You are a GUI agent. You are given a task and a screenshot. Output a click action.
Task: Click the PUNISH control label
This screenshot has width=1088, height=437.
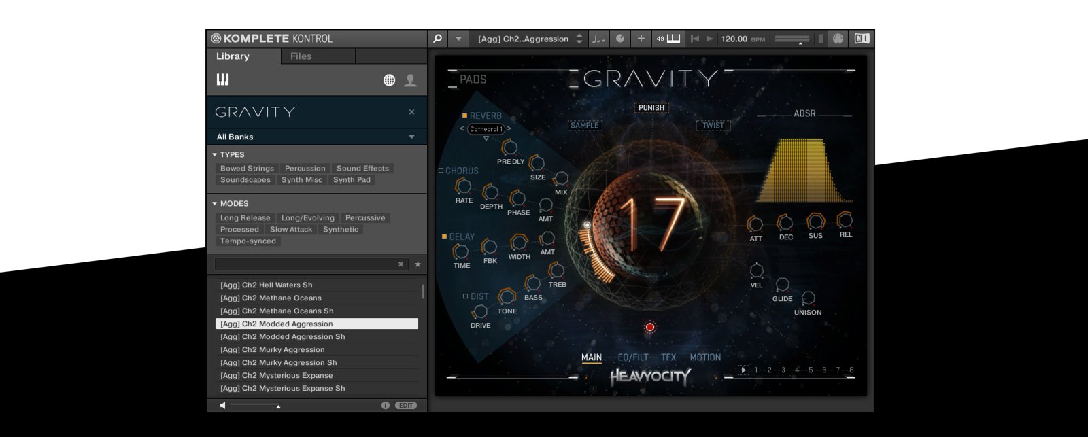click(x=651, y=108)
